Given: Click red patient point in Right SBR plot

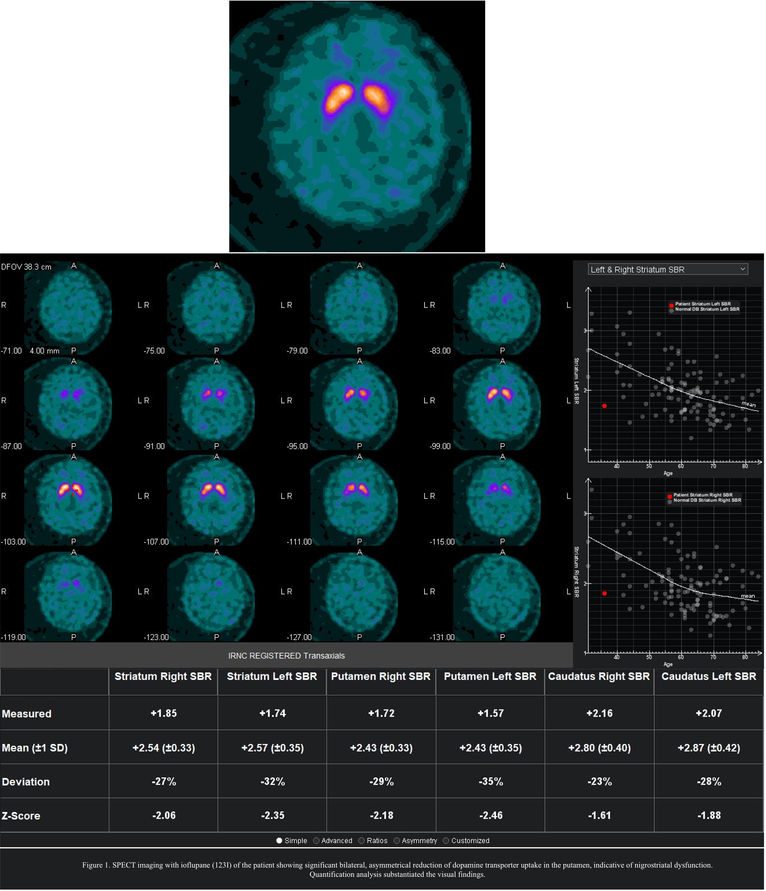Looking at the screenshot, I should tap(604, 594).
